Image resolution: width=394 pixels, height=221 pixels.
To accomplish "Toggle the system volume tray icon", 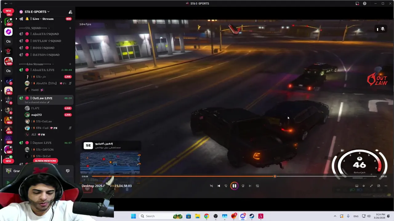I will click(369, 216).
